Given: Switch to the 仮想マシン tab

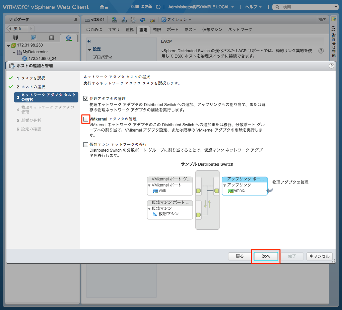Looking at the screenshot, I should coord(212,30).
